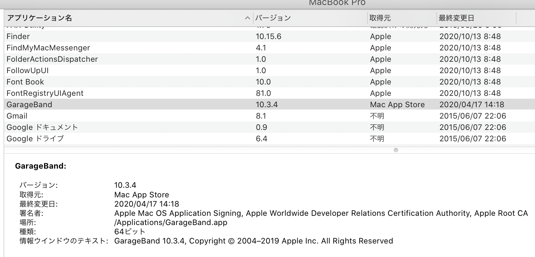Select the FontRegistryUIAgent row
Screen dimensions: 535x257
click(x=45, y=93)
